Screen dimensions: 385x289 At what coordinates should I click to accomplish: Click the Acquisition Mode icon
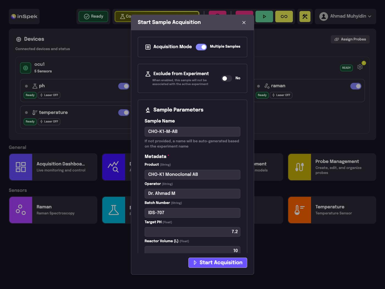tap(148, 47)
